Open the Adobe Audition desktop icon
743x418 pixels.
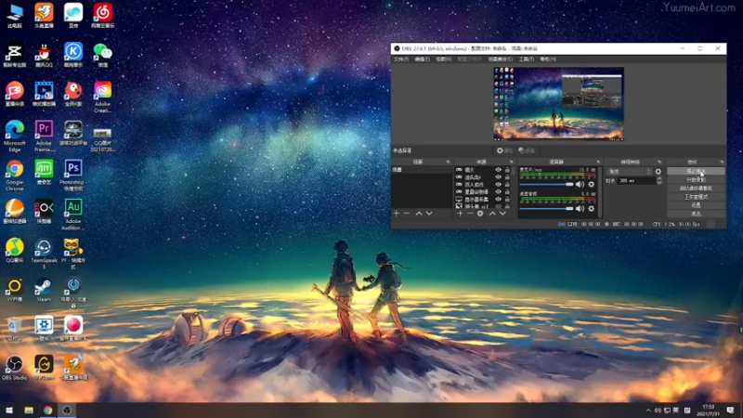point(73,215)
